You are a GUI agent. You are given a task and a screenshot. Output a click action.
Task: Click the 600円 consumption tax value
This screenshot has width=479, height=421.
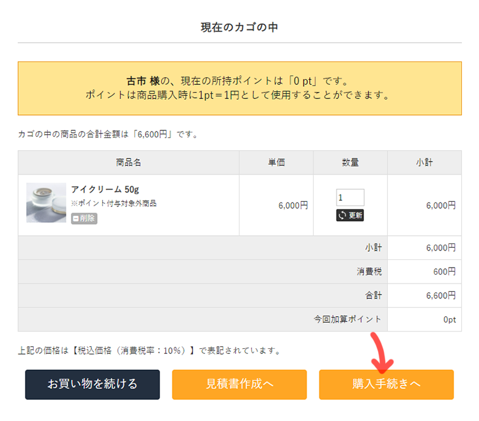[x=444, y=272]
